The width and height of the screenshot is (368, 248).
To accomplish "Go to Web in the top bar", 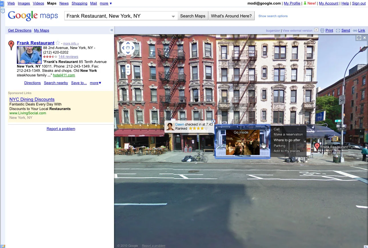I will click(11, 3).
